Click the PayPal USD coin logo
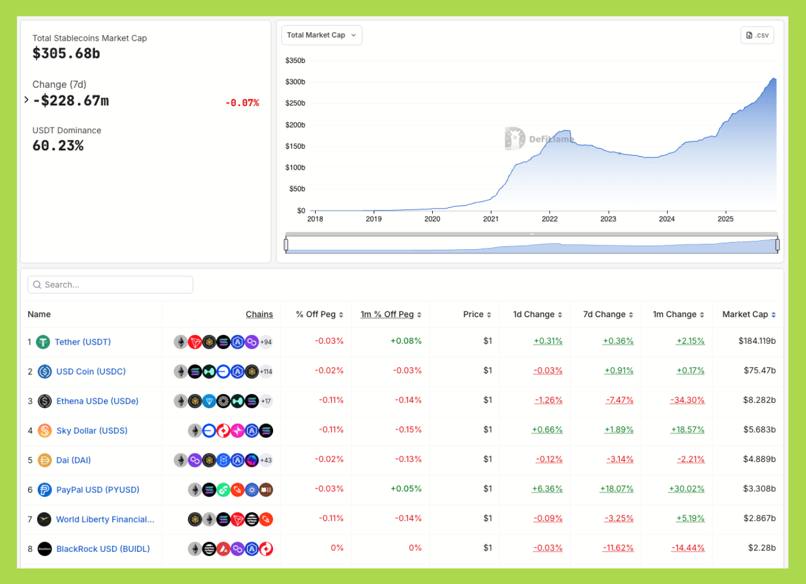 (44, 490)
